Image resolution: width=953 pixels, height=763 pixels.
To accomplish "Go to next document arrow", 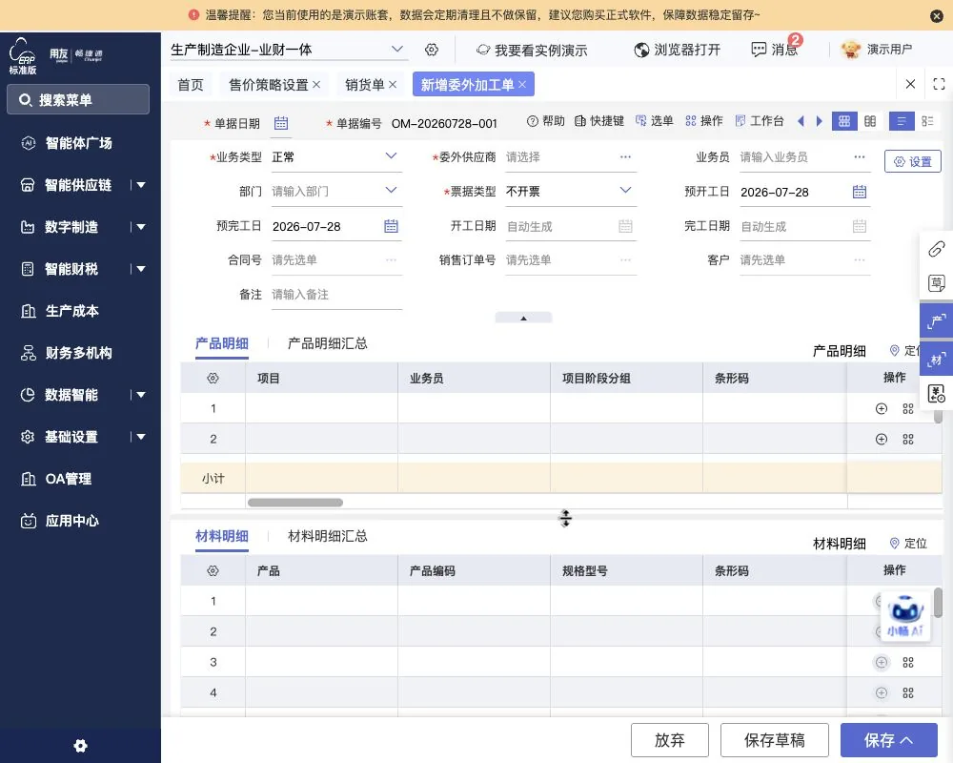I will [820, 121].
